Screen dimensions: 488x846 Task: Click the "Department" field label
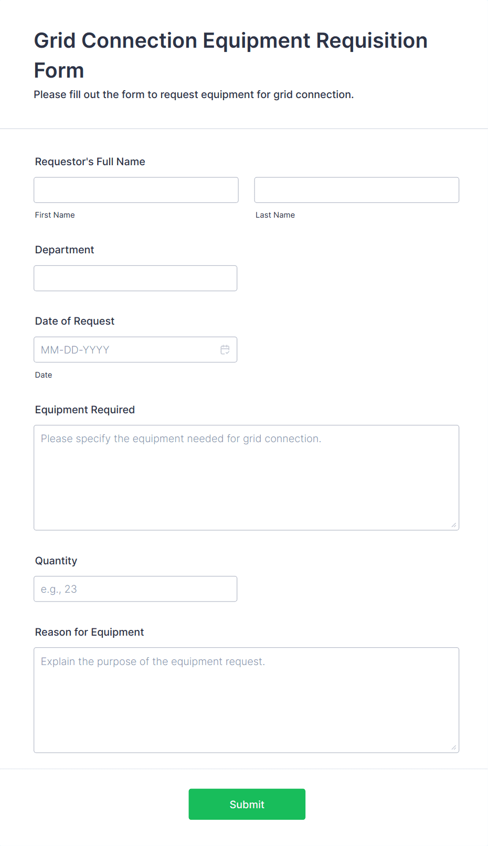coord(65,250)
